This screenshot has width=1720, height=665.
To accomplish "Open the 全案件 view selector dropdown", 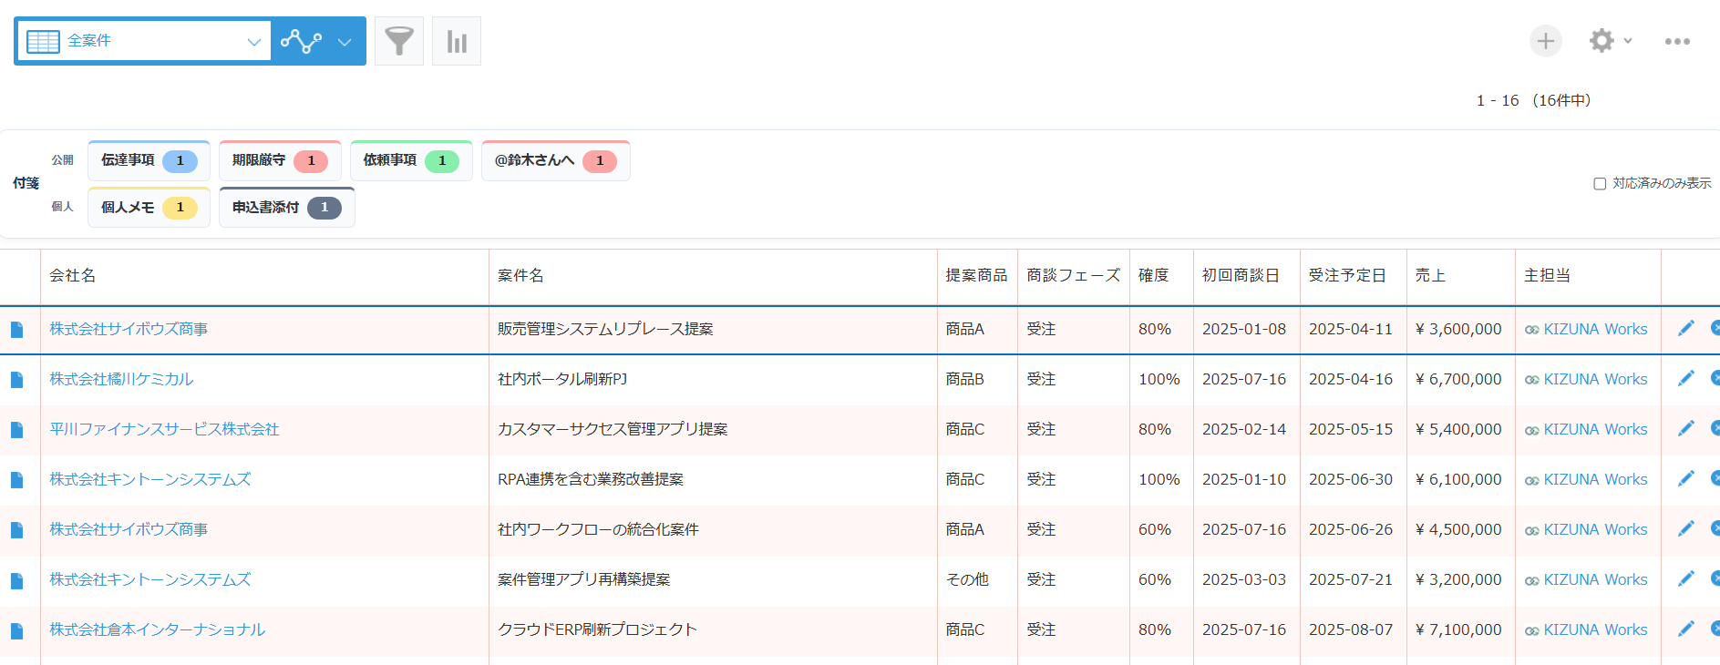I will point(144,41).
